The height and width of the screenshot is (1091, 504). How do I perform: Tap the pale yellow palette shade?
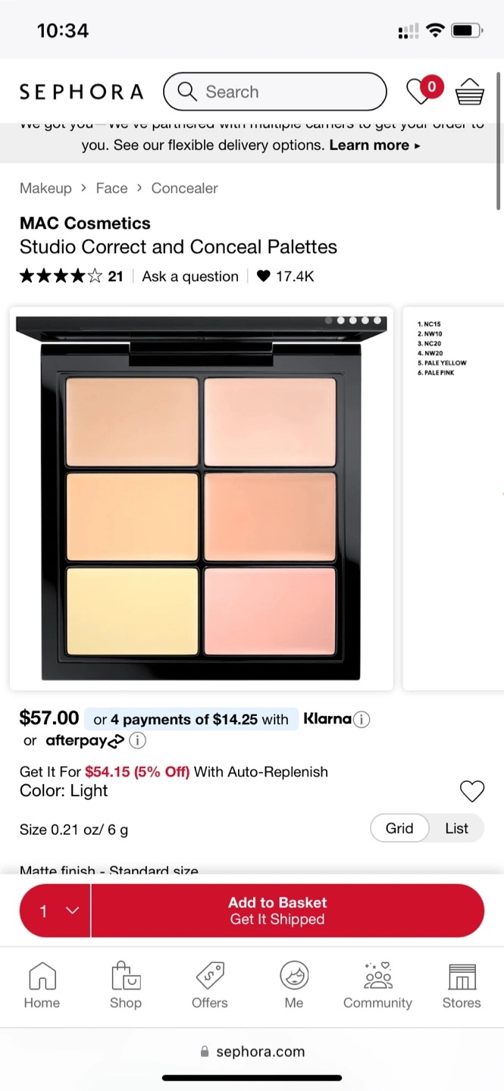(x=132, y=611)
